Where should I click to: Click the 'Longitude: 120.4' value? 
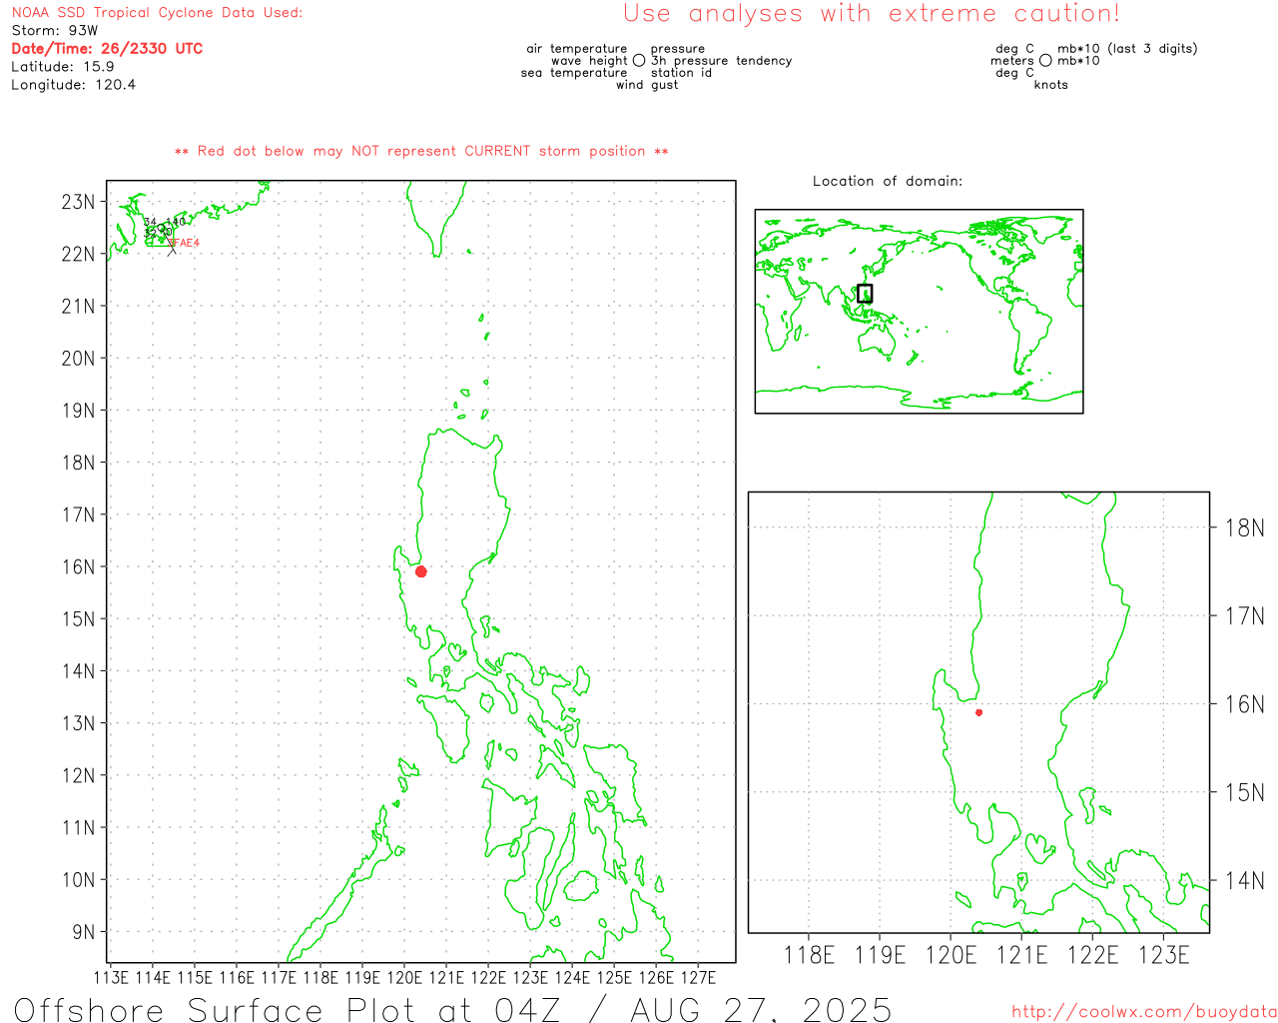73,85
